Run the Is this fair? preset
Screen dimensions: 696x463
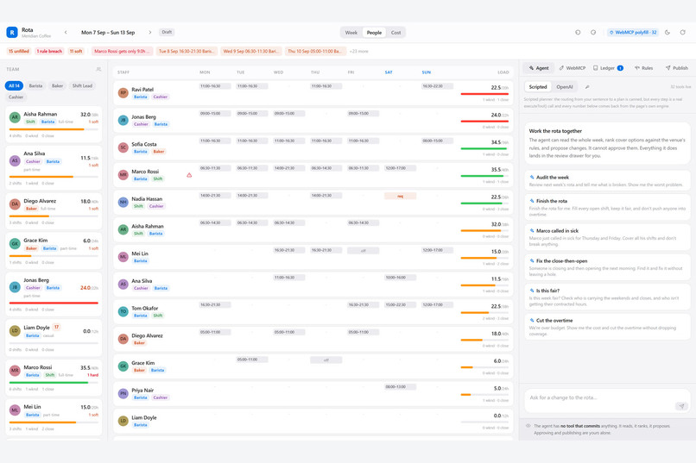pos(607,297)
